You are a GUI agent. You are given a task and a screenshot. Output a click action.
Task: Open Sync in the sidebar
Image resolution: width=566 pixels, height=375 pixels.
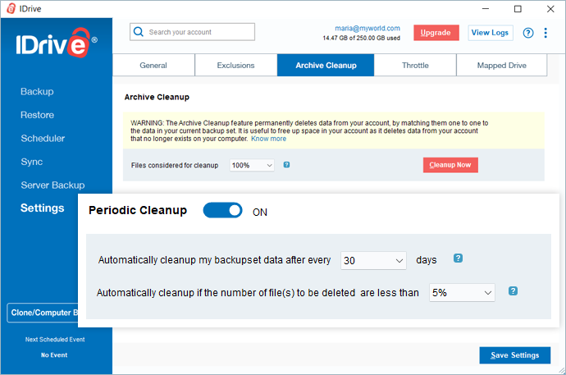click(x=32, y=162)
